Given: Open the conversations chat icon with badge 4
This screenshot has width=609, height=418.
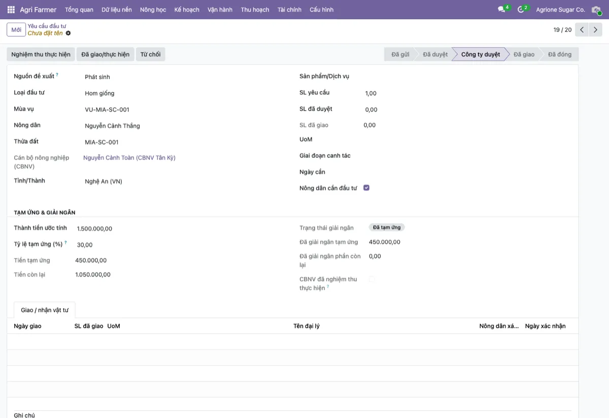Looking at the screenshot, I should [x=502, y=10].
